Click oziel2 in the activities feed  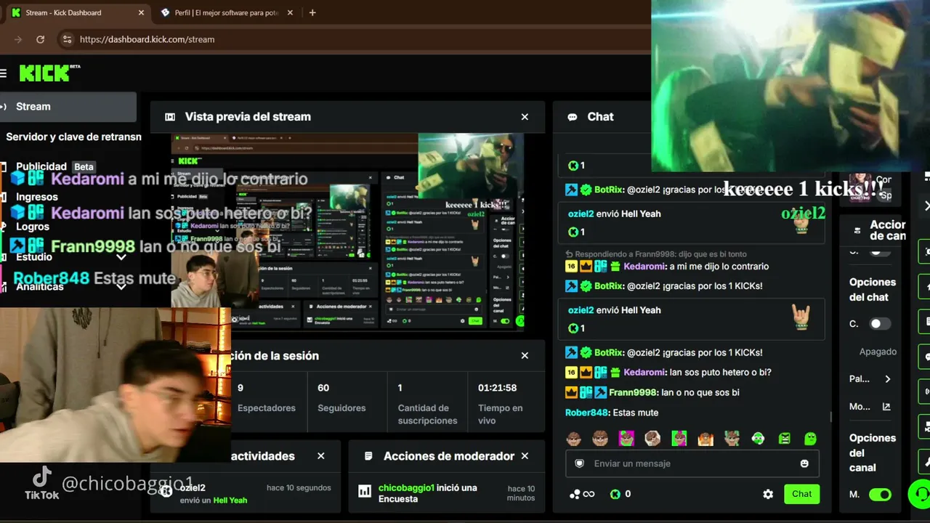pyautogui.click(x=193, y=487)
